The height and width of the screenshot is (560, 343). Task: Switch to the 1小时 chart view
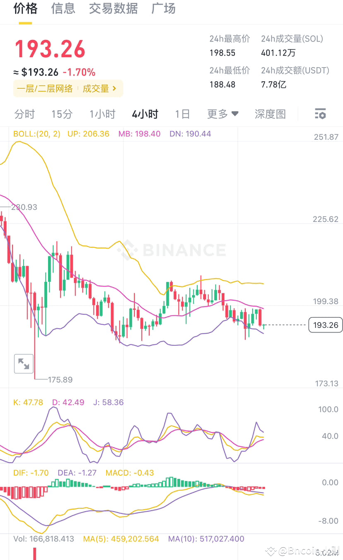point(102,114)
